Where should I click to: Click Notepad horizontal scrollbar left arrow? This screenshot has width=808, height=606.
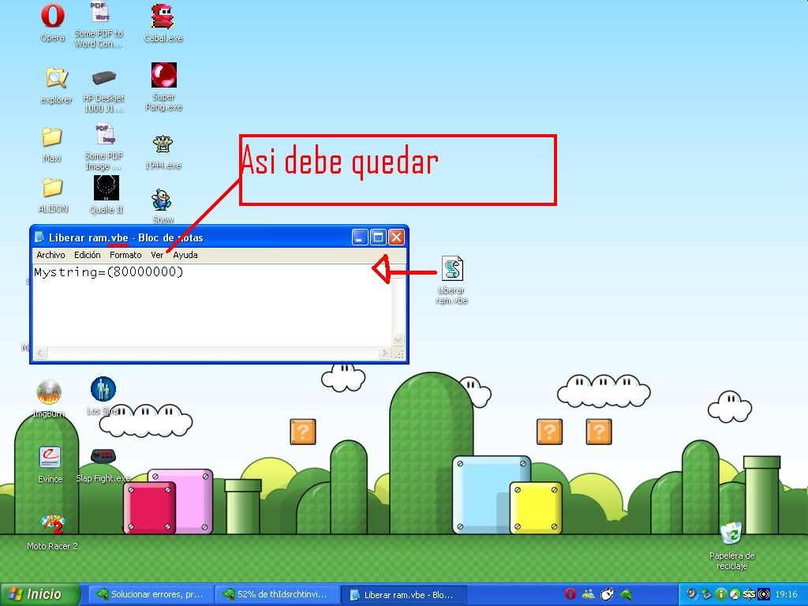click(40, 353)
